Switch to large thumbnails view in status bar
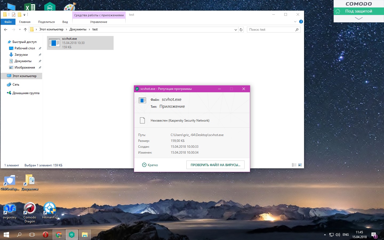 tap(300, 165)
